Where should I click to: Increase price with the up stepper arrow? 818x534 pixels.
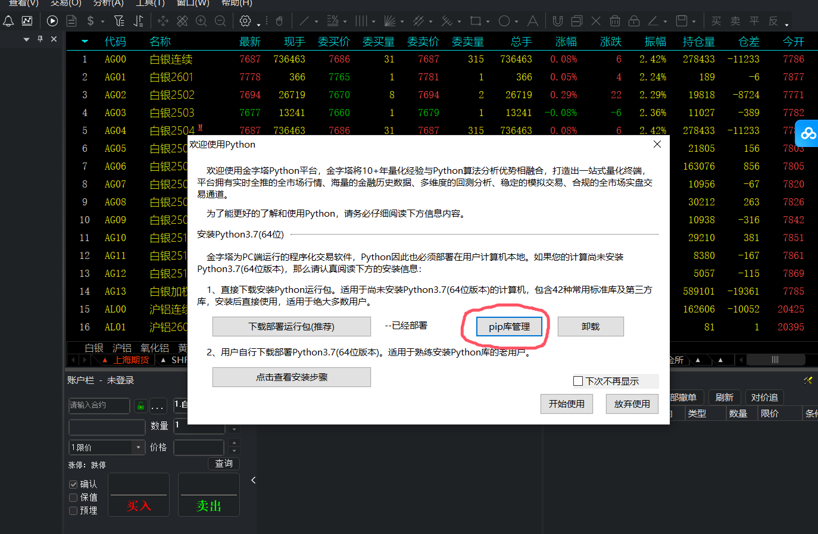[234, 443]
